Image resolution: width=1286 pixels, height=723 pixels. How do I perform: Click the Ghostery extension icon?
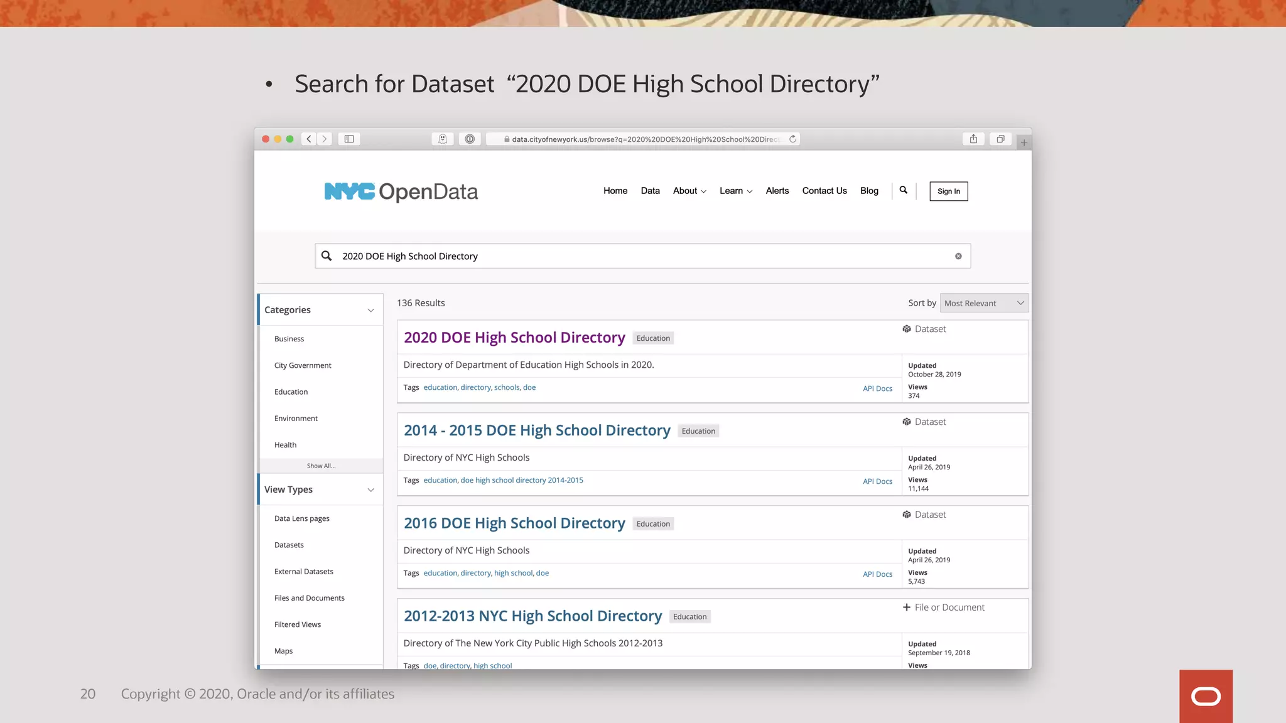tap(443, 139)
